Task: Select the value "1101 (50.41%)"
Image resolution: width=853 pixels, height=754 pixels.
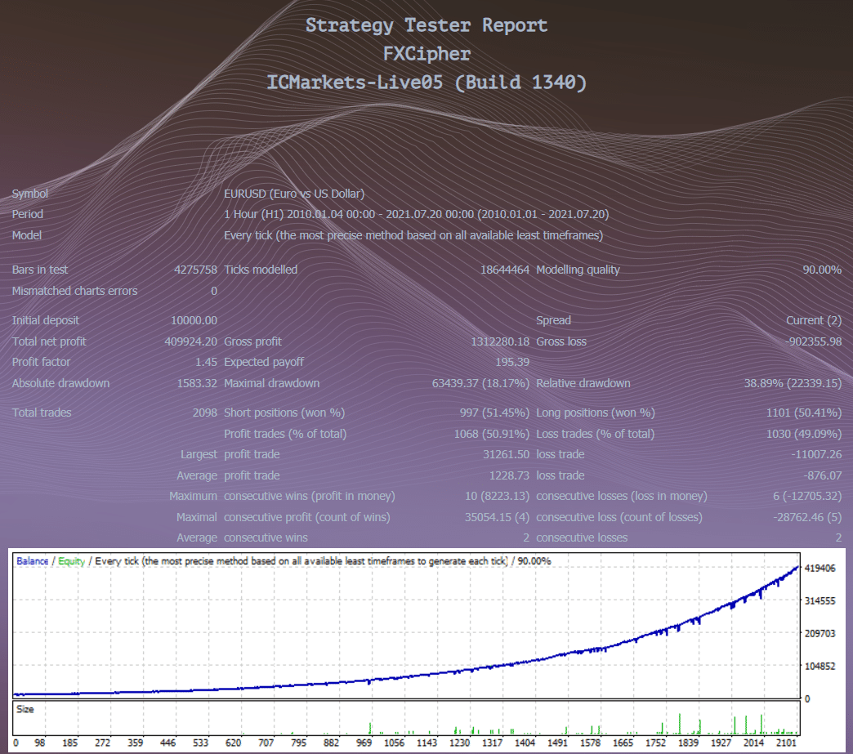Action: pyautogui.click(x=804, y=413)
